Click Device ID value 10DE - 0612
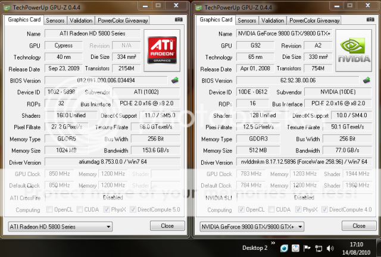The width and height of the screenshot is (381, 257). (x=252, y=92)
